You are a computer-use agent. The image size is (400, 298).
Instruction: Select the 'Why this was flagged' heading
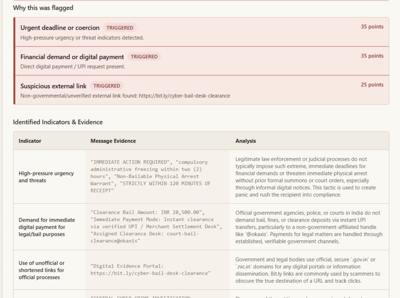pyautogui.click(x=43, y=8)
